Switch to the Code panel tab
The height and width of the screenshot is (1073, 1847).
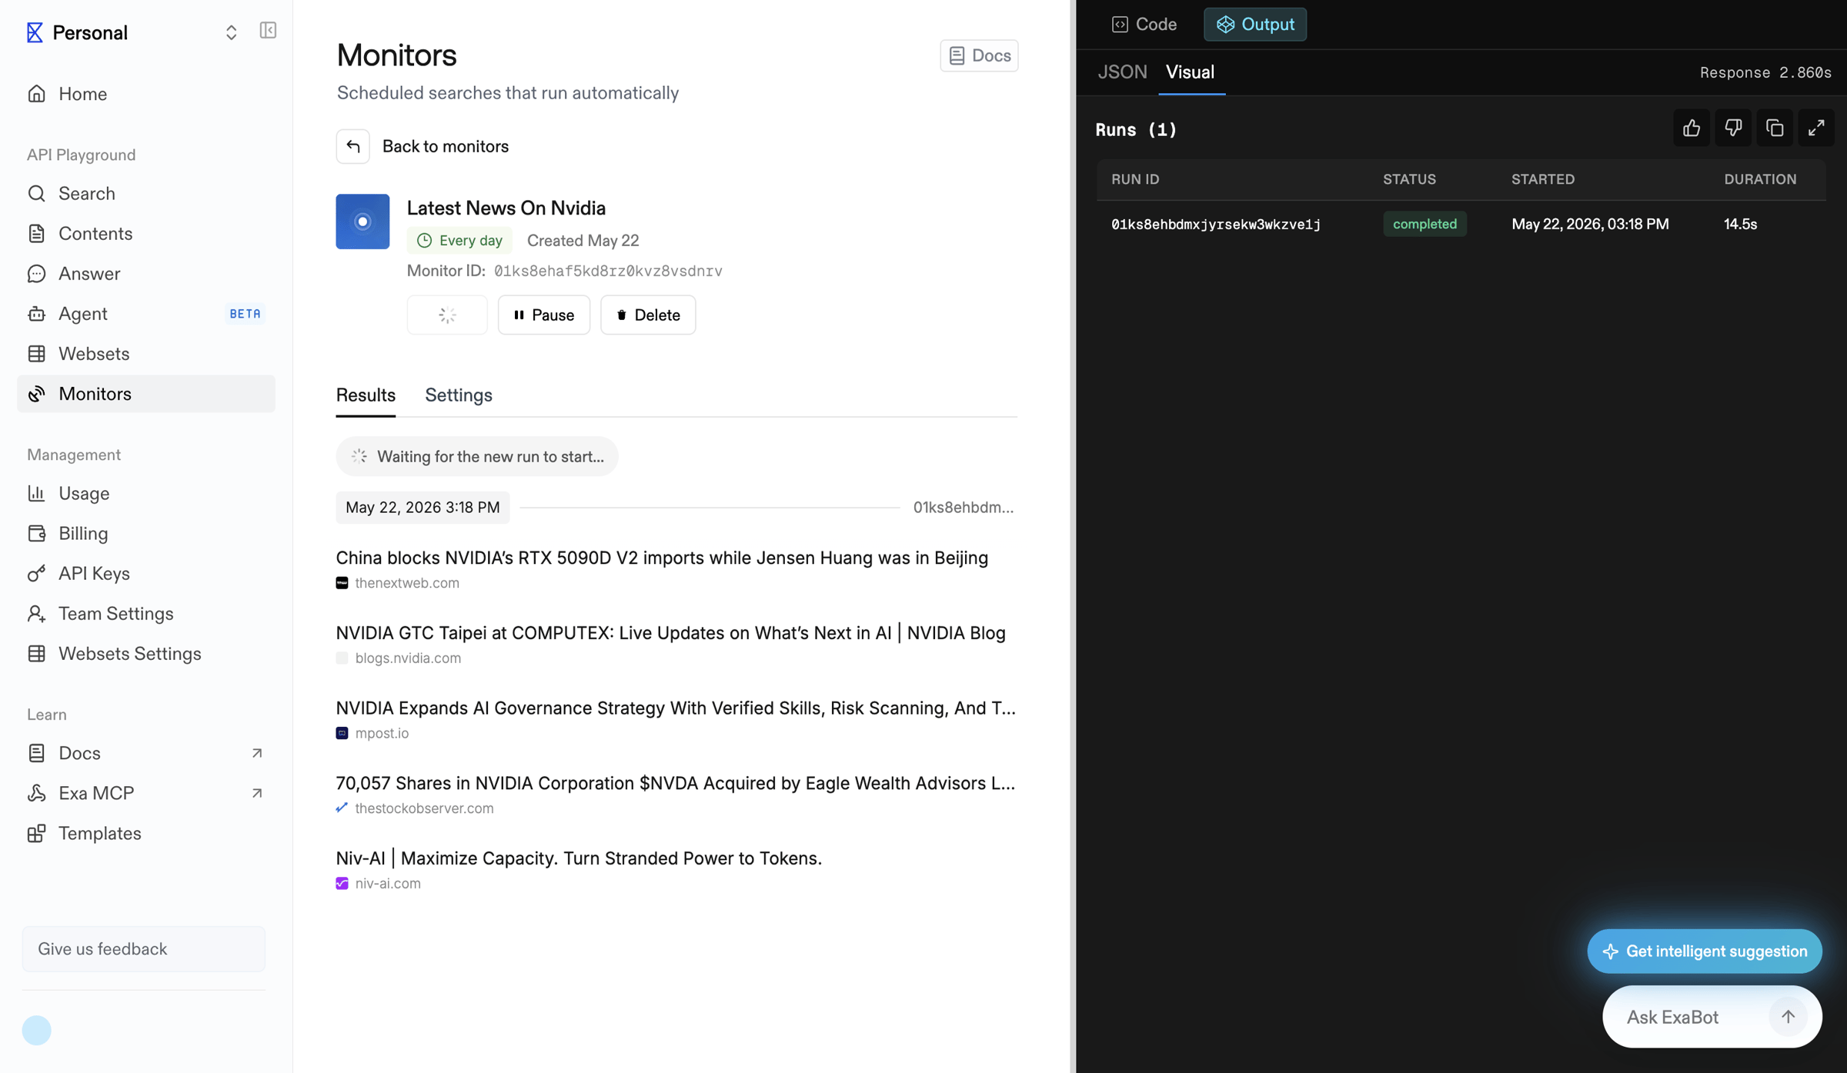(x=1144, y=25)
